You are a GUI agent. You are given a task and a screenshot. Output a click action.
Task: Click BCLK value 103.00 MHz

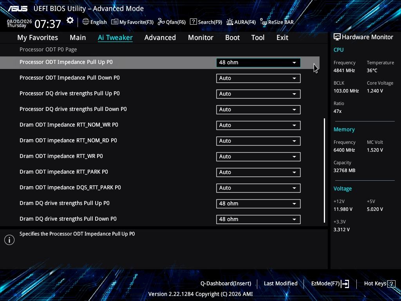(x=346, y=91)
